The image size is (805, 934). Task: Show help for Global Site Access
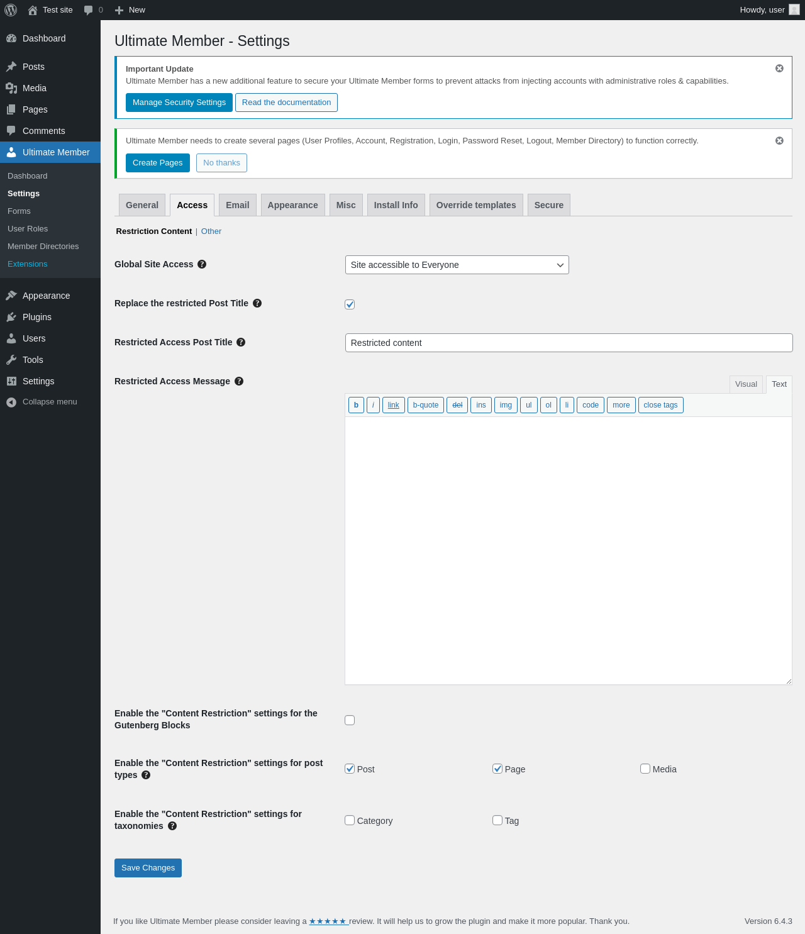[x=202, y=264]
